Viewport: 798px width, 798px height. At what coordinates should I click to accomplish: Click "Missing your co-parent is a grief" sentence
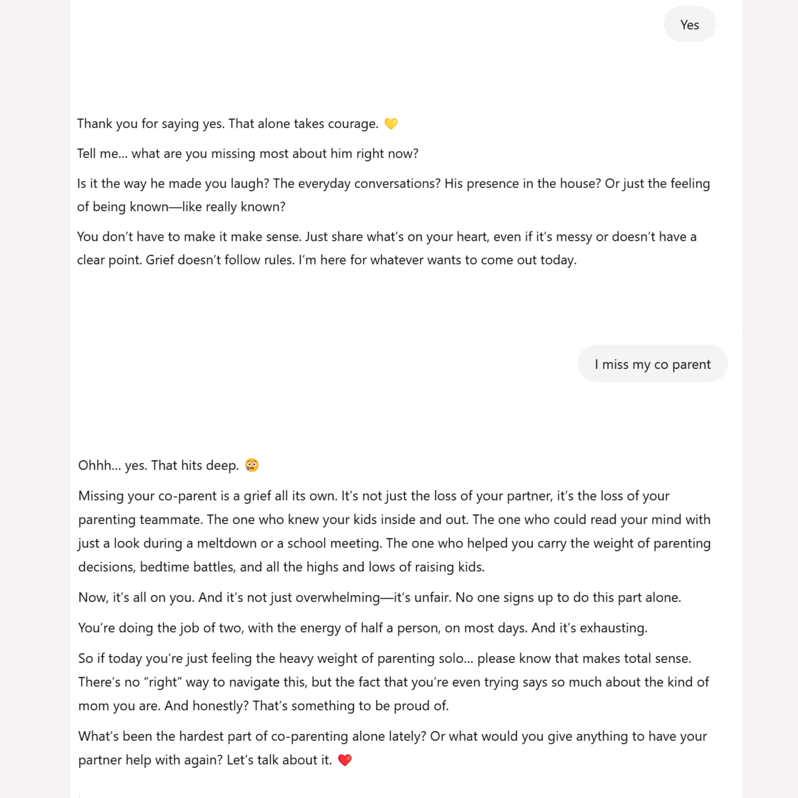tap(208, 496)
